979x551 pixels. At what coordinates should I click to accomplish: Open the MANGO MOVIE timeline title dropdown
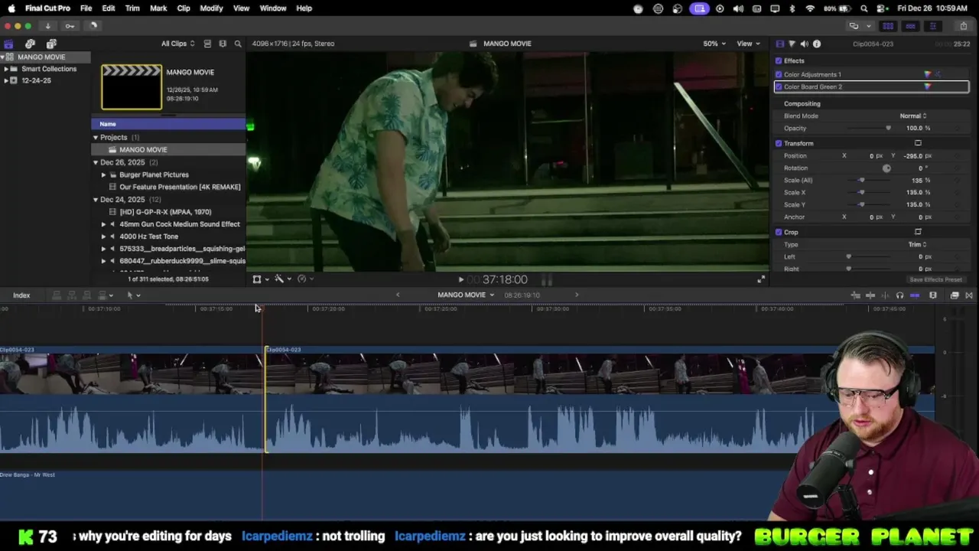(466, 295)
